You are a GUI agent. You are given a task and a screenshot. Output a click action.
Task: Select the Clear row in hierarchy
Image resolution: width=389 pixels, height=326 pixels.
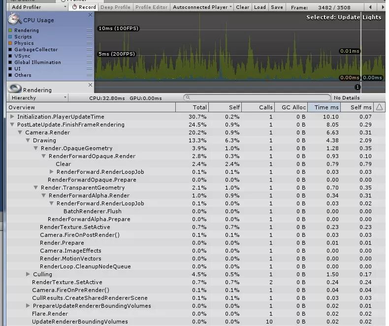click(x=196, y=164)
